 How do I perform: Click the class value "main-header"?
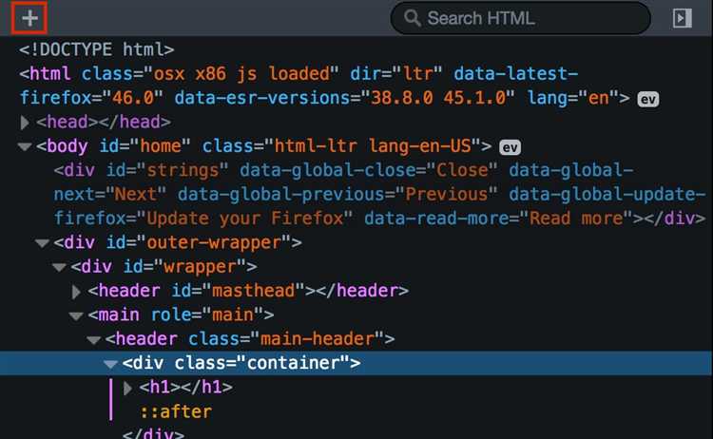tap(318, 338)
